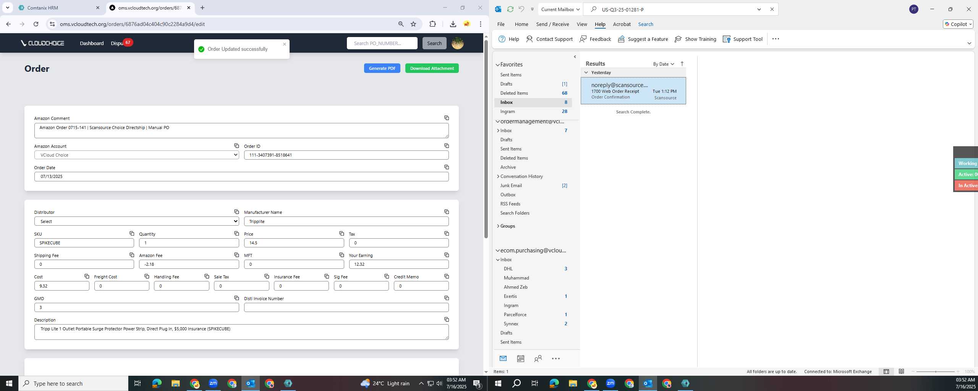This screenshot has height=391, width=978.
Task: Click Generate PDF button
Action: (382, 68)
